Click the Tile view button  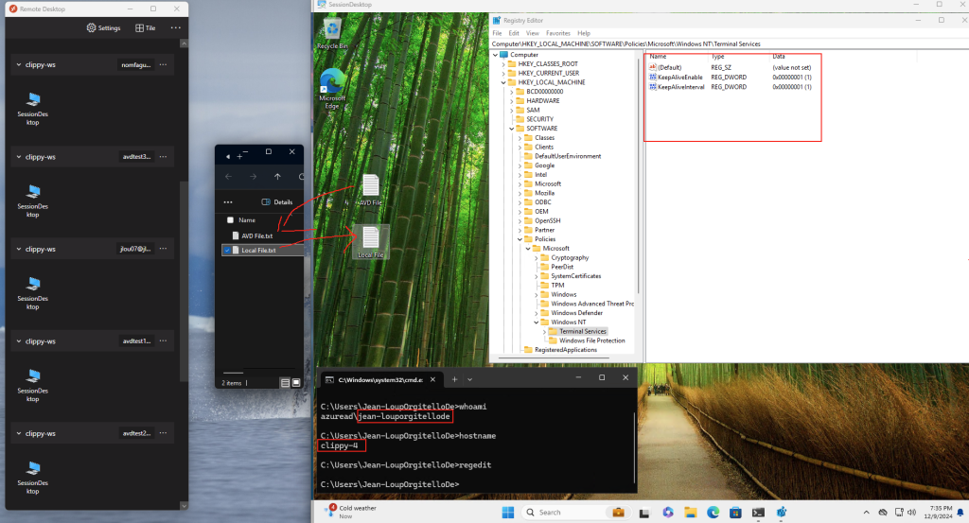pos(145,27)
